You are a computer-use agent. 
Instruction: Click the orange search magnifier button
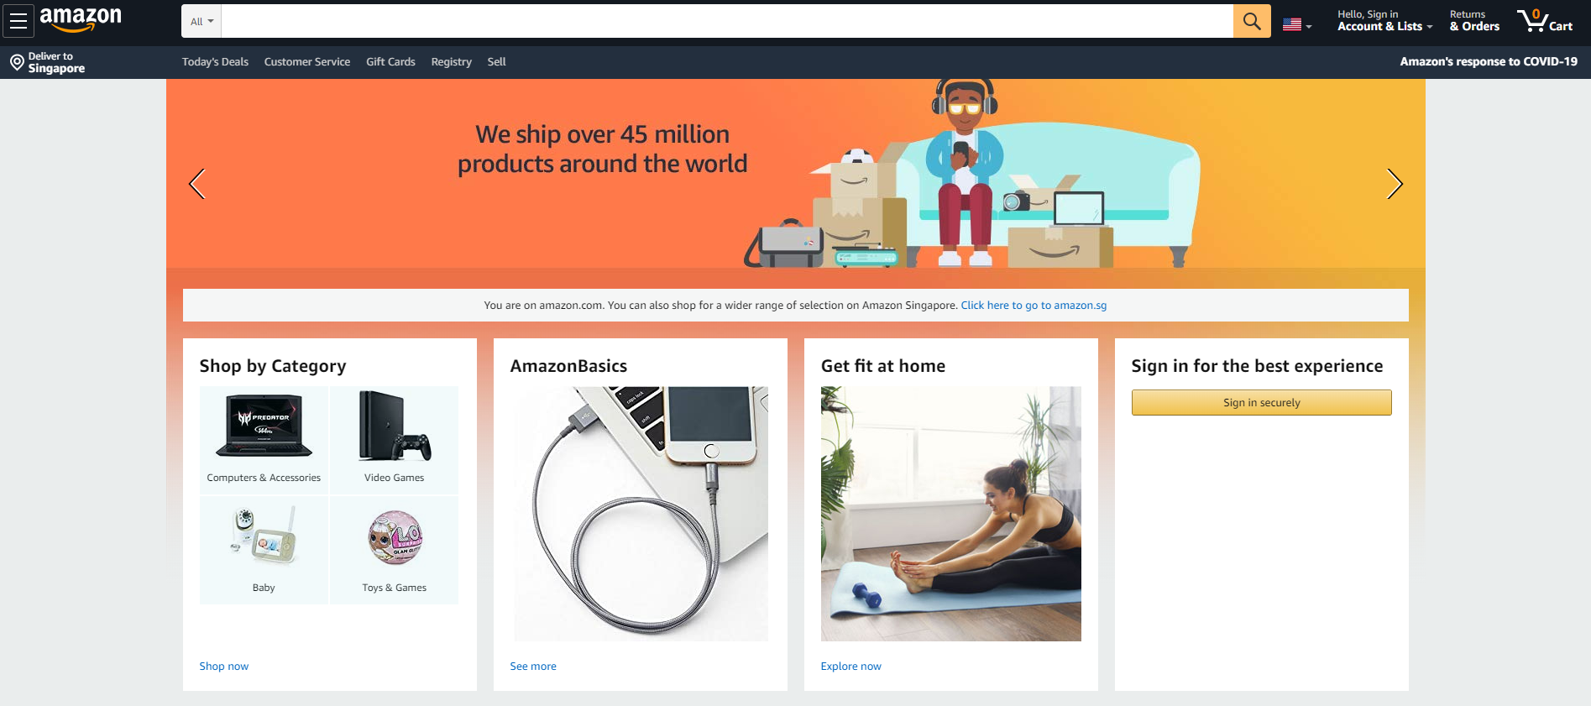tap(1252, 21)
